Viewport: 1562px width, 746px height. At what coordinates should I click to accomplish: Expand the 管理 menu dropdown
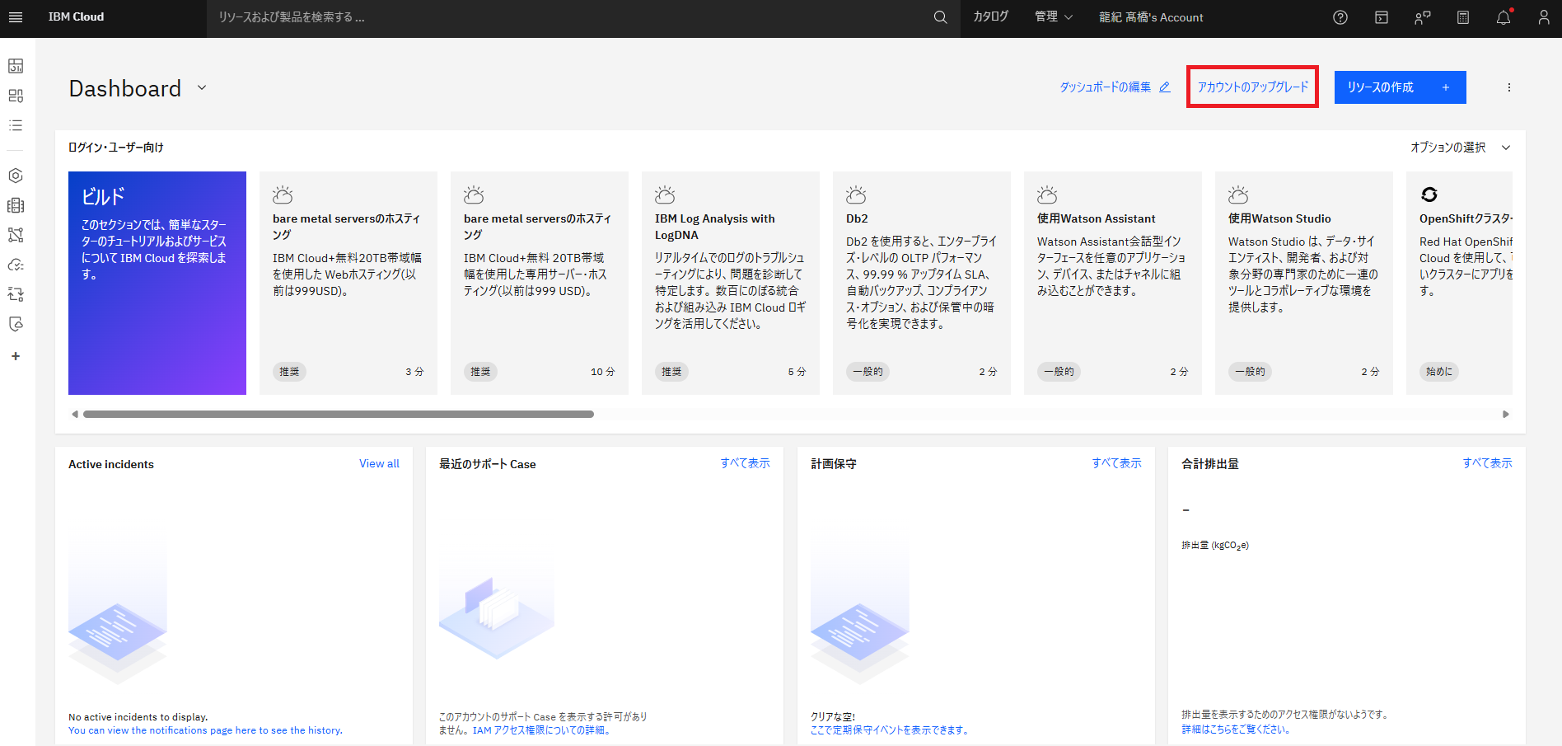(1054, 17)
